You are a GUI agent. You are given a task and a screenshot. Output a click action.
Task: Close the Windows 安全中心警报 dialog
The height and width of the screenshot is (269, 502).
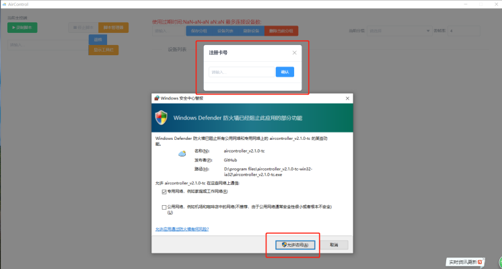click(x=347, y=98)
